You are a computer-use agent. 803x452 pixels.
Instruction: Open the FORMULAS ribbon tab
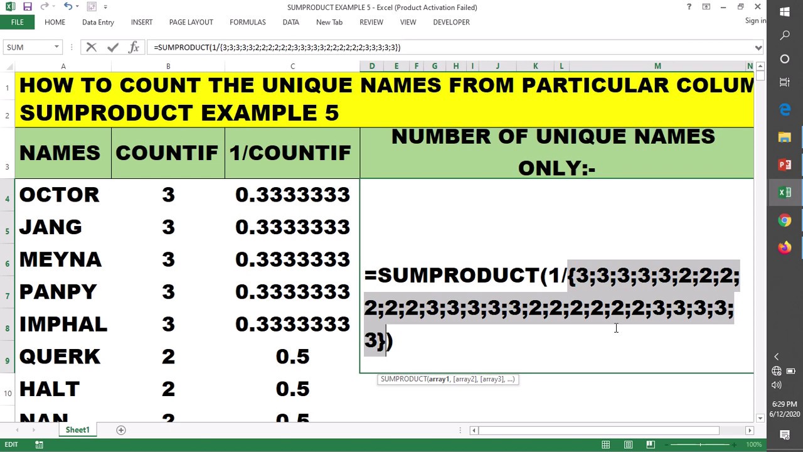(x=248, y=22)
